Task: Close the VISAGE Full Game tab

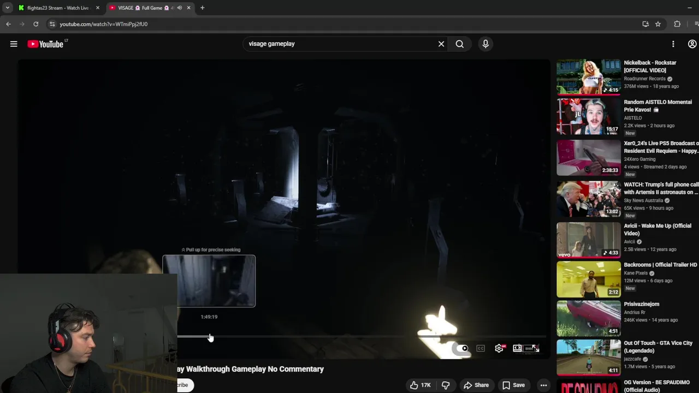Action: (x=188, y=8)
